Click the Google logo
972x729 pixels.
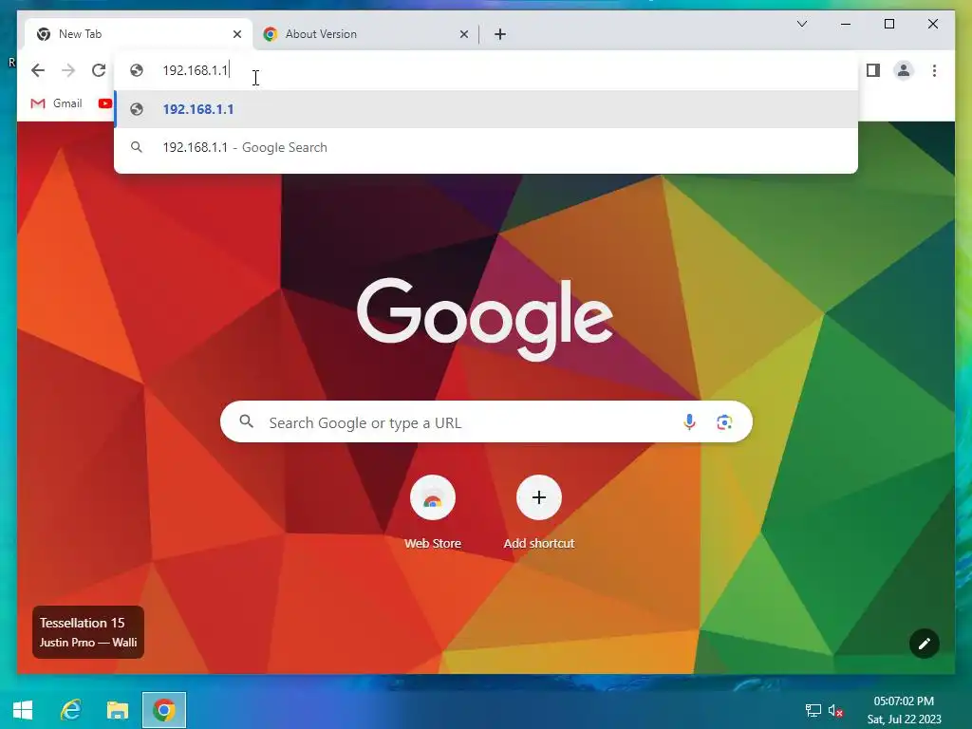[485, 318]
